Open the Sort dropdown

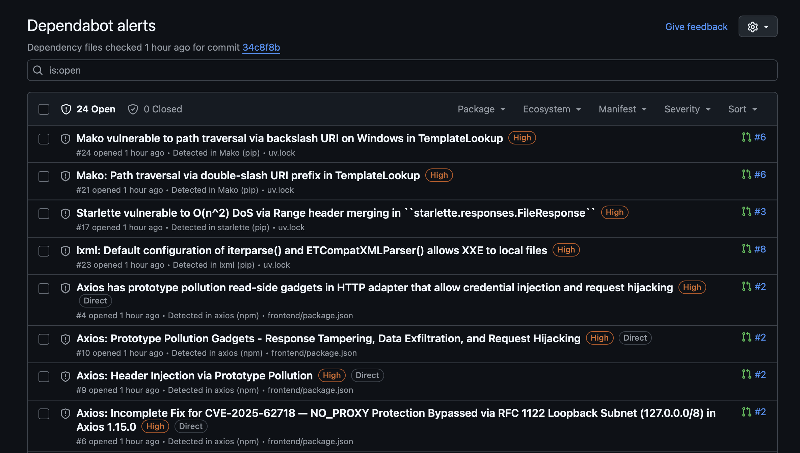tap(743, 109)
